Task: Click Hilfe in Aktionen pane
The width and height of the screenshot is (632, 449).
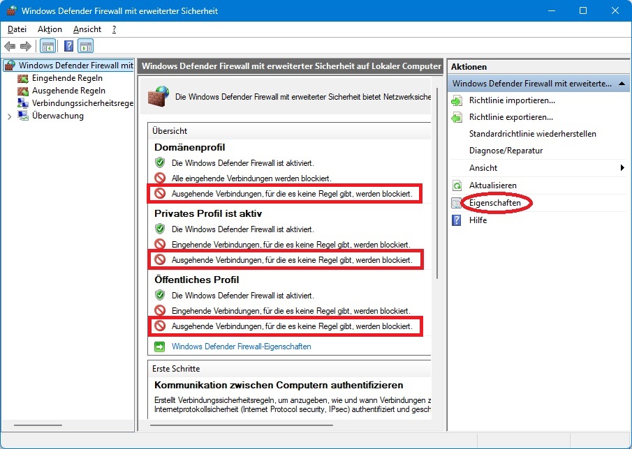Action: click(478, 220)
